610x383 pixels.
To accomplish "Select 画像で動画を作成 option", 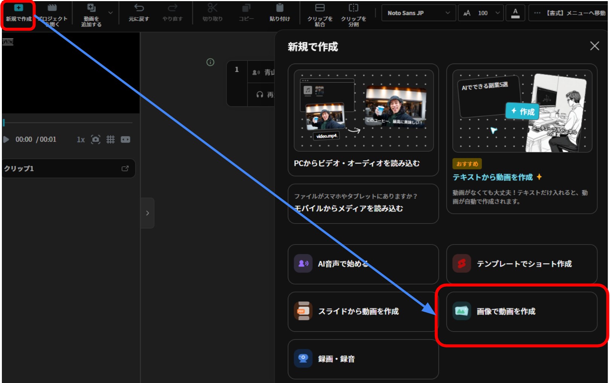I will pyautogui.click(x=521, y=312).
